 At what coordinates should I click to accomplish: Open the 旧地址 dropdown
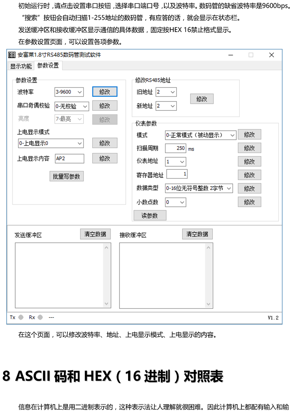(166, 92)
